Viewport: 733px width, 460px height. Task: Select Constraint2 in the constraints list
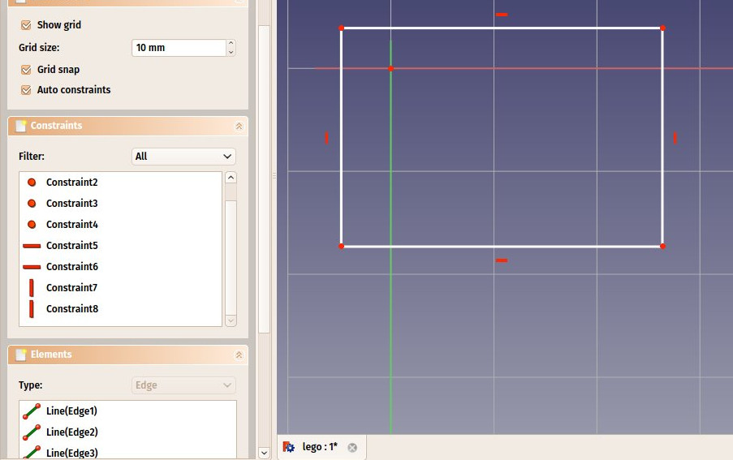[x=120, y=182]
